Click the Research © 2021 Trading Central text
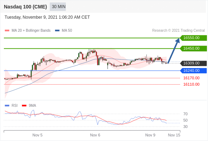This screenshot has height=141, width=208. pyautogui.click(x=178, y=31)
